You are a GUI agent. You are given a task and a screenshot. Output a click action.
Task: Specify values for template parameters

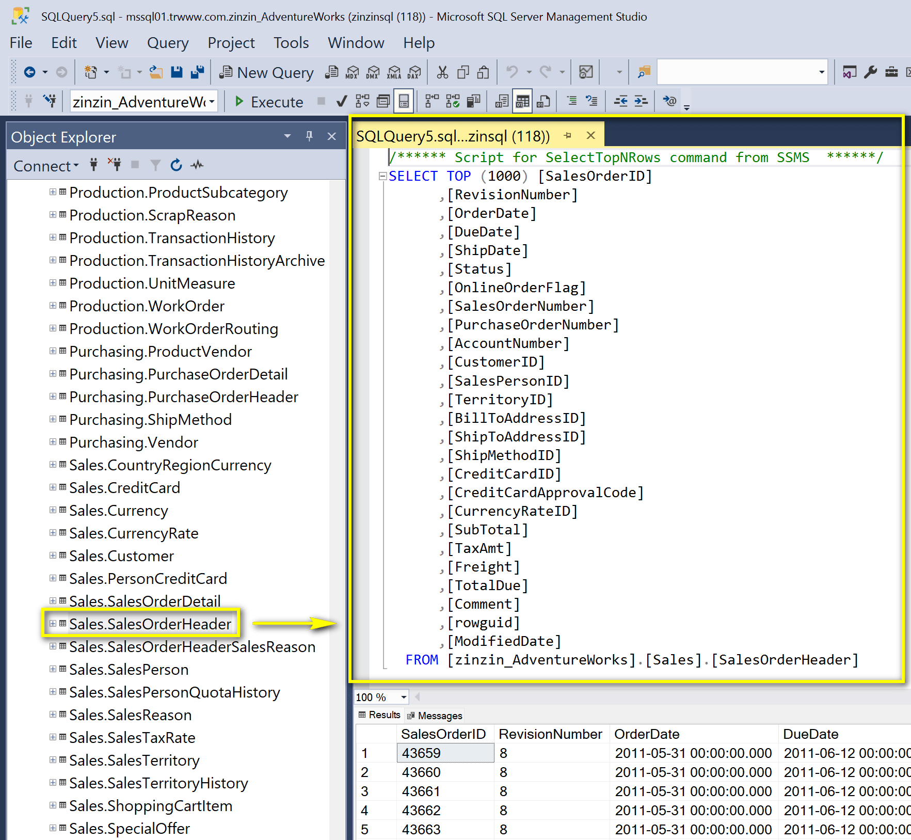669,101
